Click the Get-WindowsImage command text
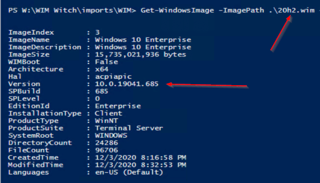The height and width of the screenshot is (183, 320). click(177, 10)
